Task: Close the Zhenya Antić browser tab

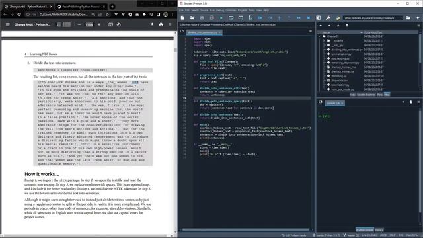Action: click(52, 7)
